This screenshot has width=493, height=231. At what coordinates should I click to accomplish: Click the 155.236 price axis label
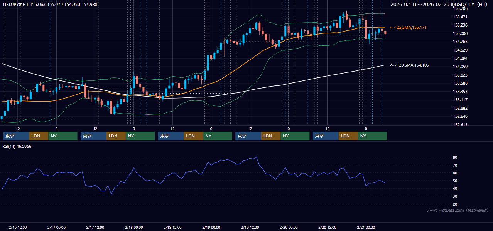460,25
